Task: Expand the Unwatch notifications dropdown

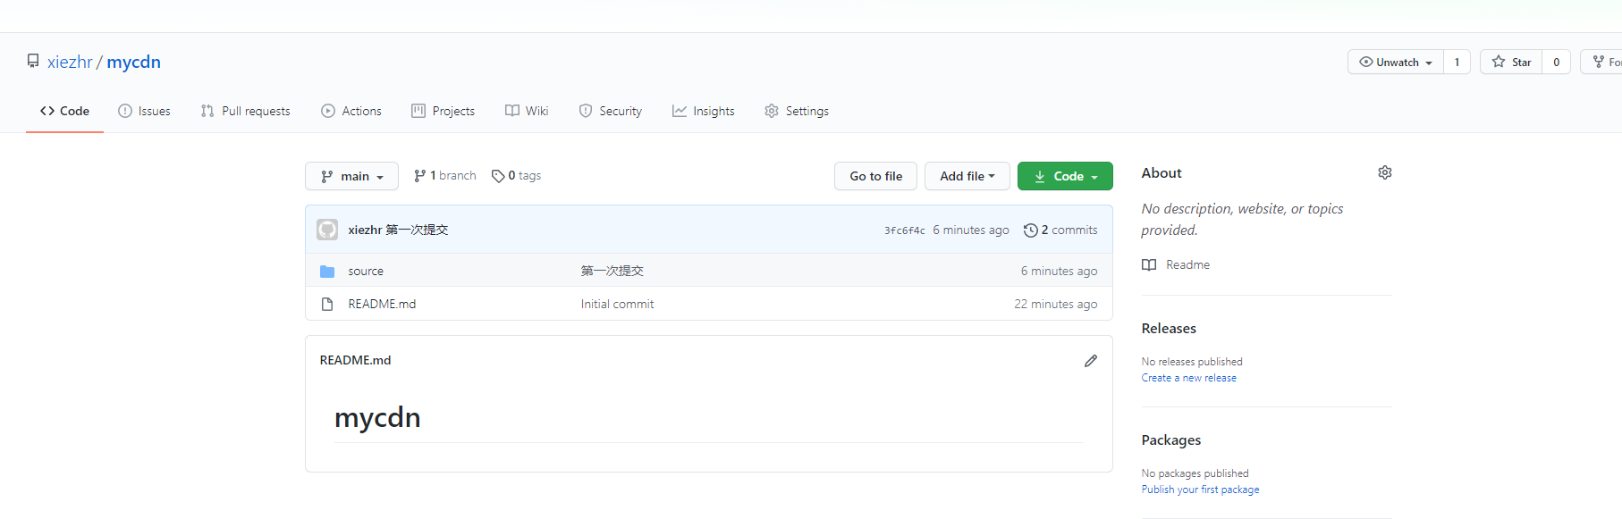Action: (x=1396, y=62)
